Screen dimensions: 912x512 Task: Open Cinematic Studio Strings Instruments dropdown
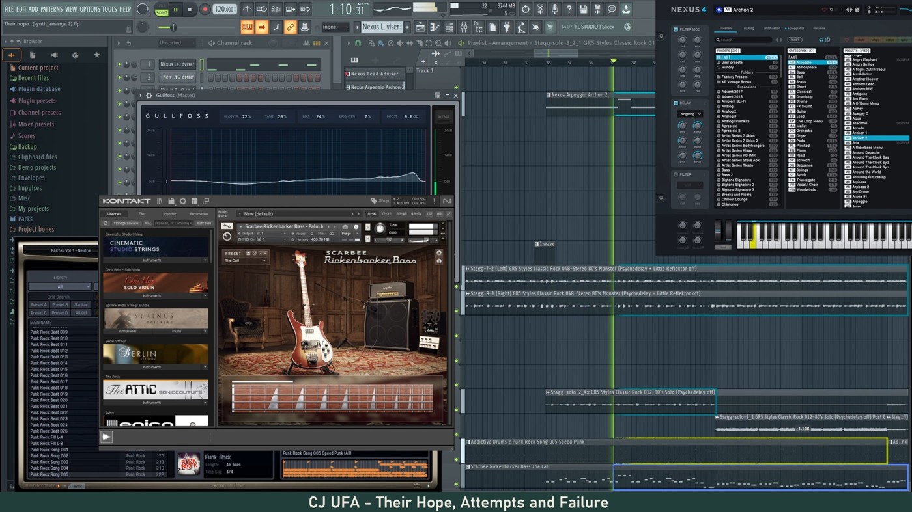click(x=156, y=260)
